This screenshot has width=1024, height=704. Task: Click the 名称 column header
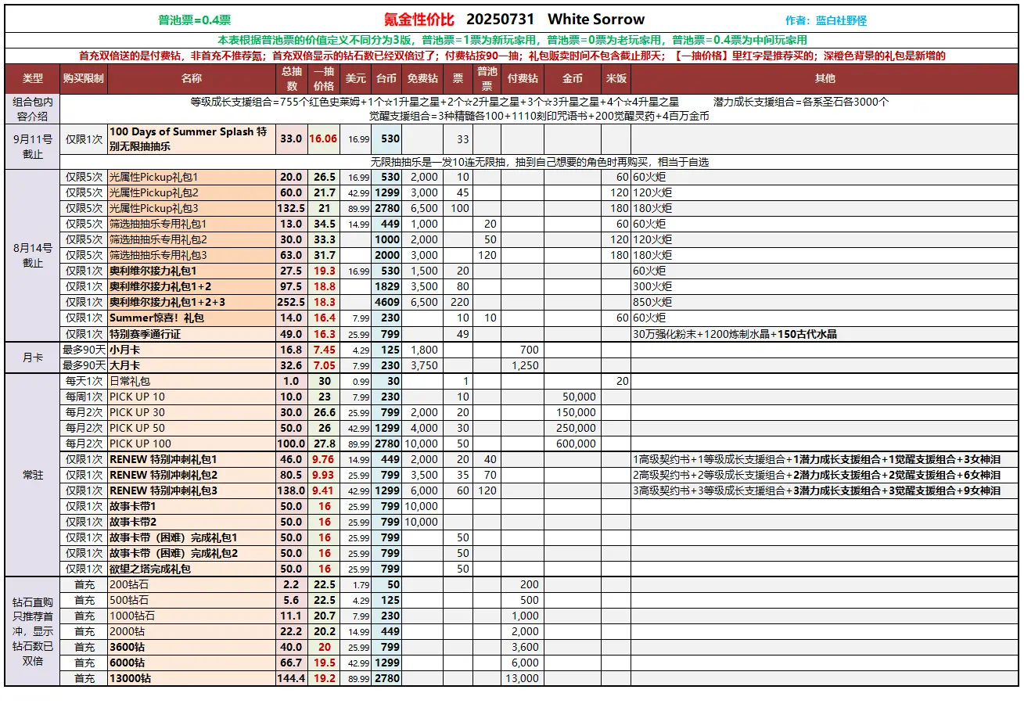(x=191, y=78)
